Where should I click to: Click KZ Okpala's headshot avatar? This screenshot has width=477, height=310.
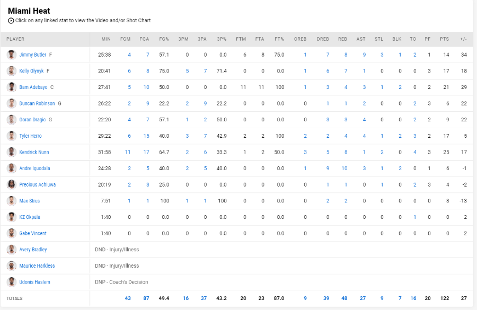coord(12,217)
